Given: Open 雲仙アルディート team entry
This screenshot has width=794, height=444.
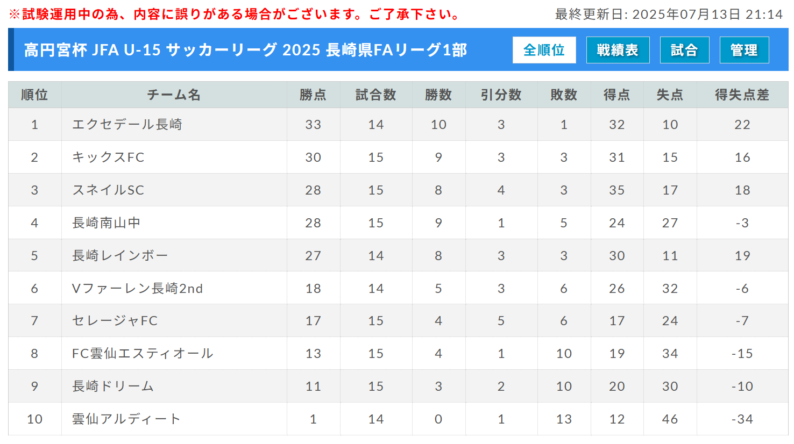Looking at the screenshot, I should pos(126,419).
